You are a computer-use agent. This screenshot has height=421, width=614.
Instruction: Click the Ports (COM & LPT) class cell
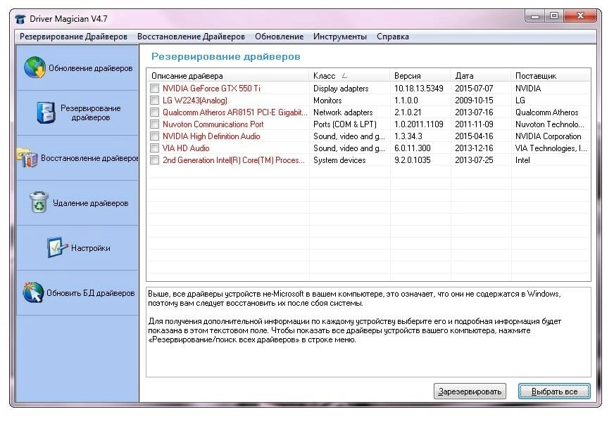pos(345,124)
